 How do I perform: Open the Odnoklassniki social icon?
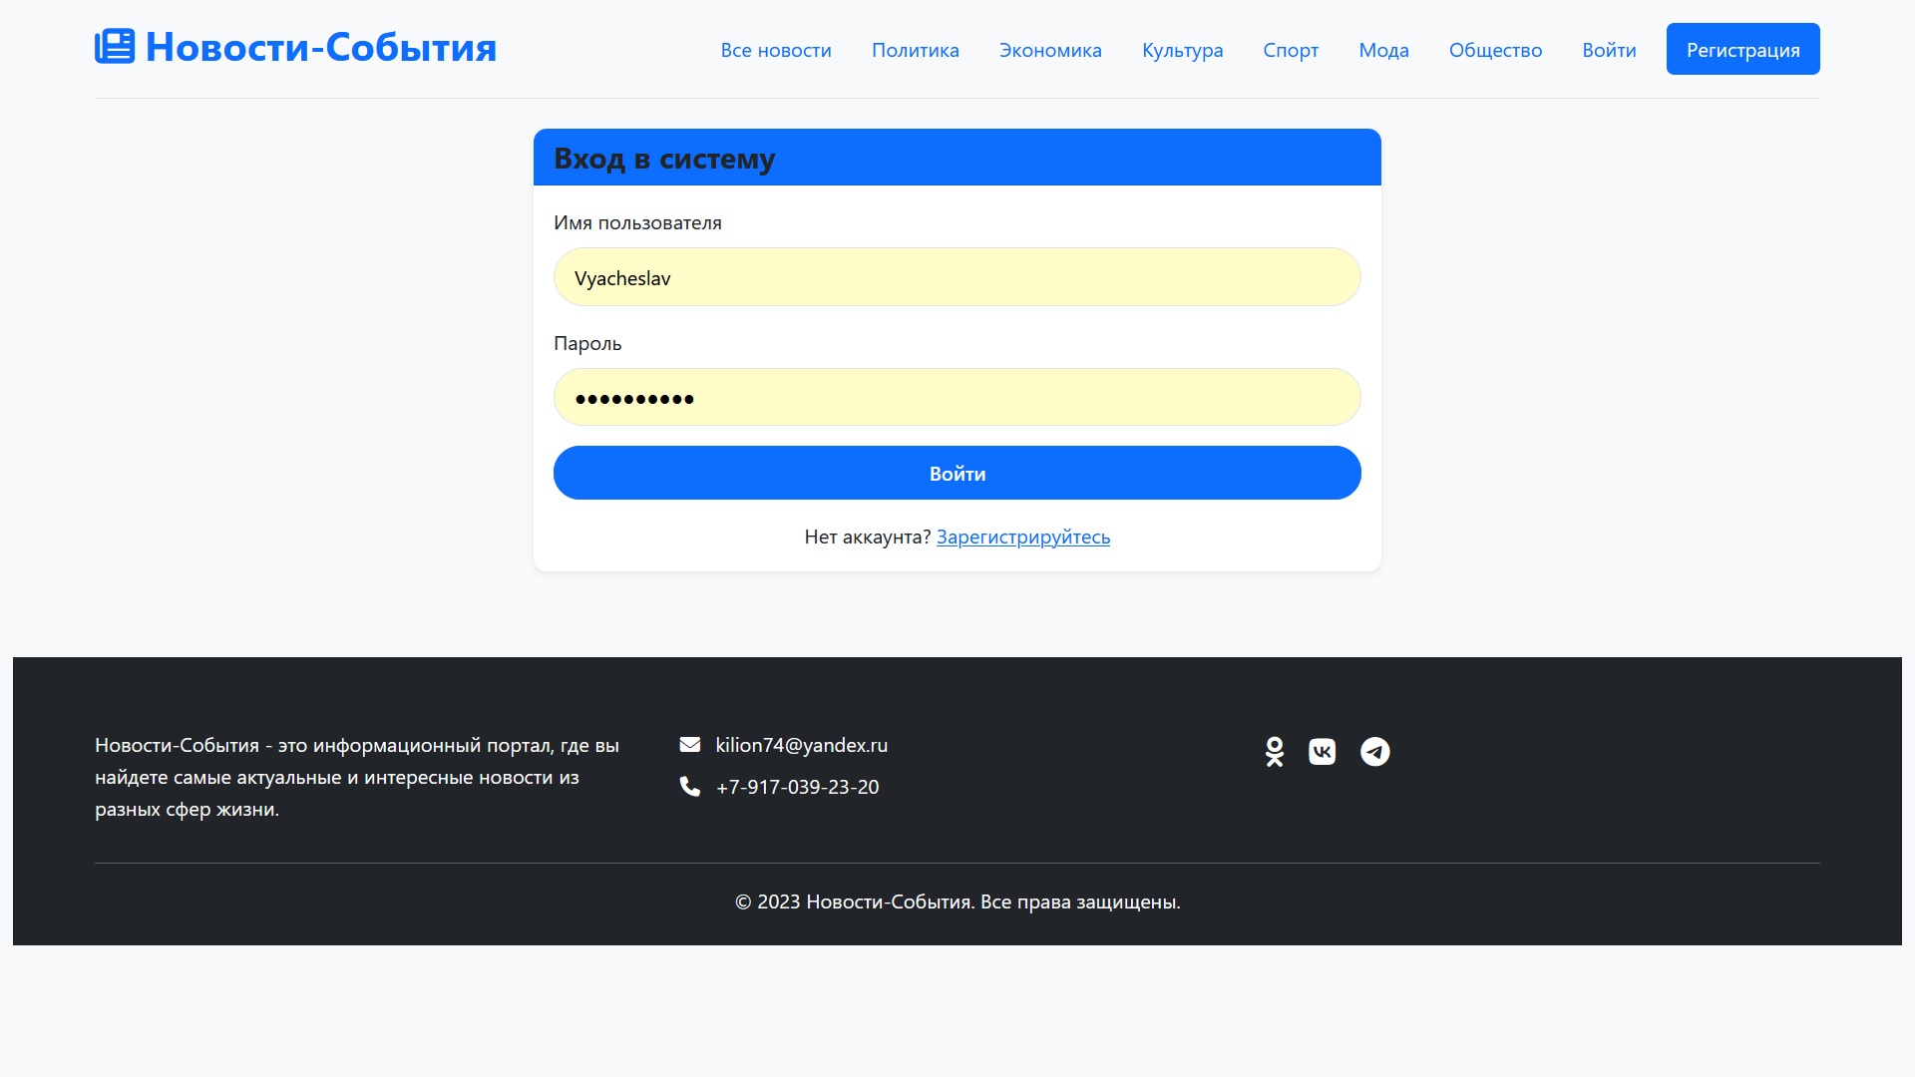coord(1275,752)
